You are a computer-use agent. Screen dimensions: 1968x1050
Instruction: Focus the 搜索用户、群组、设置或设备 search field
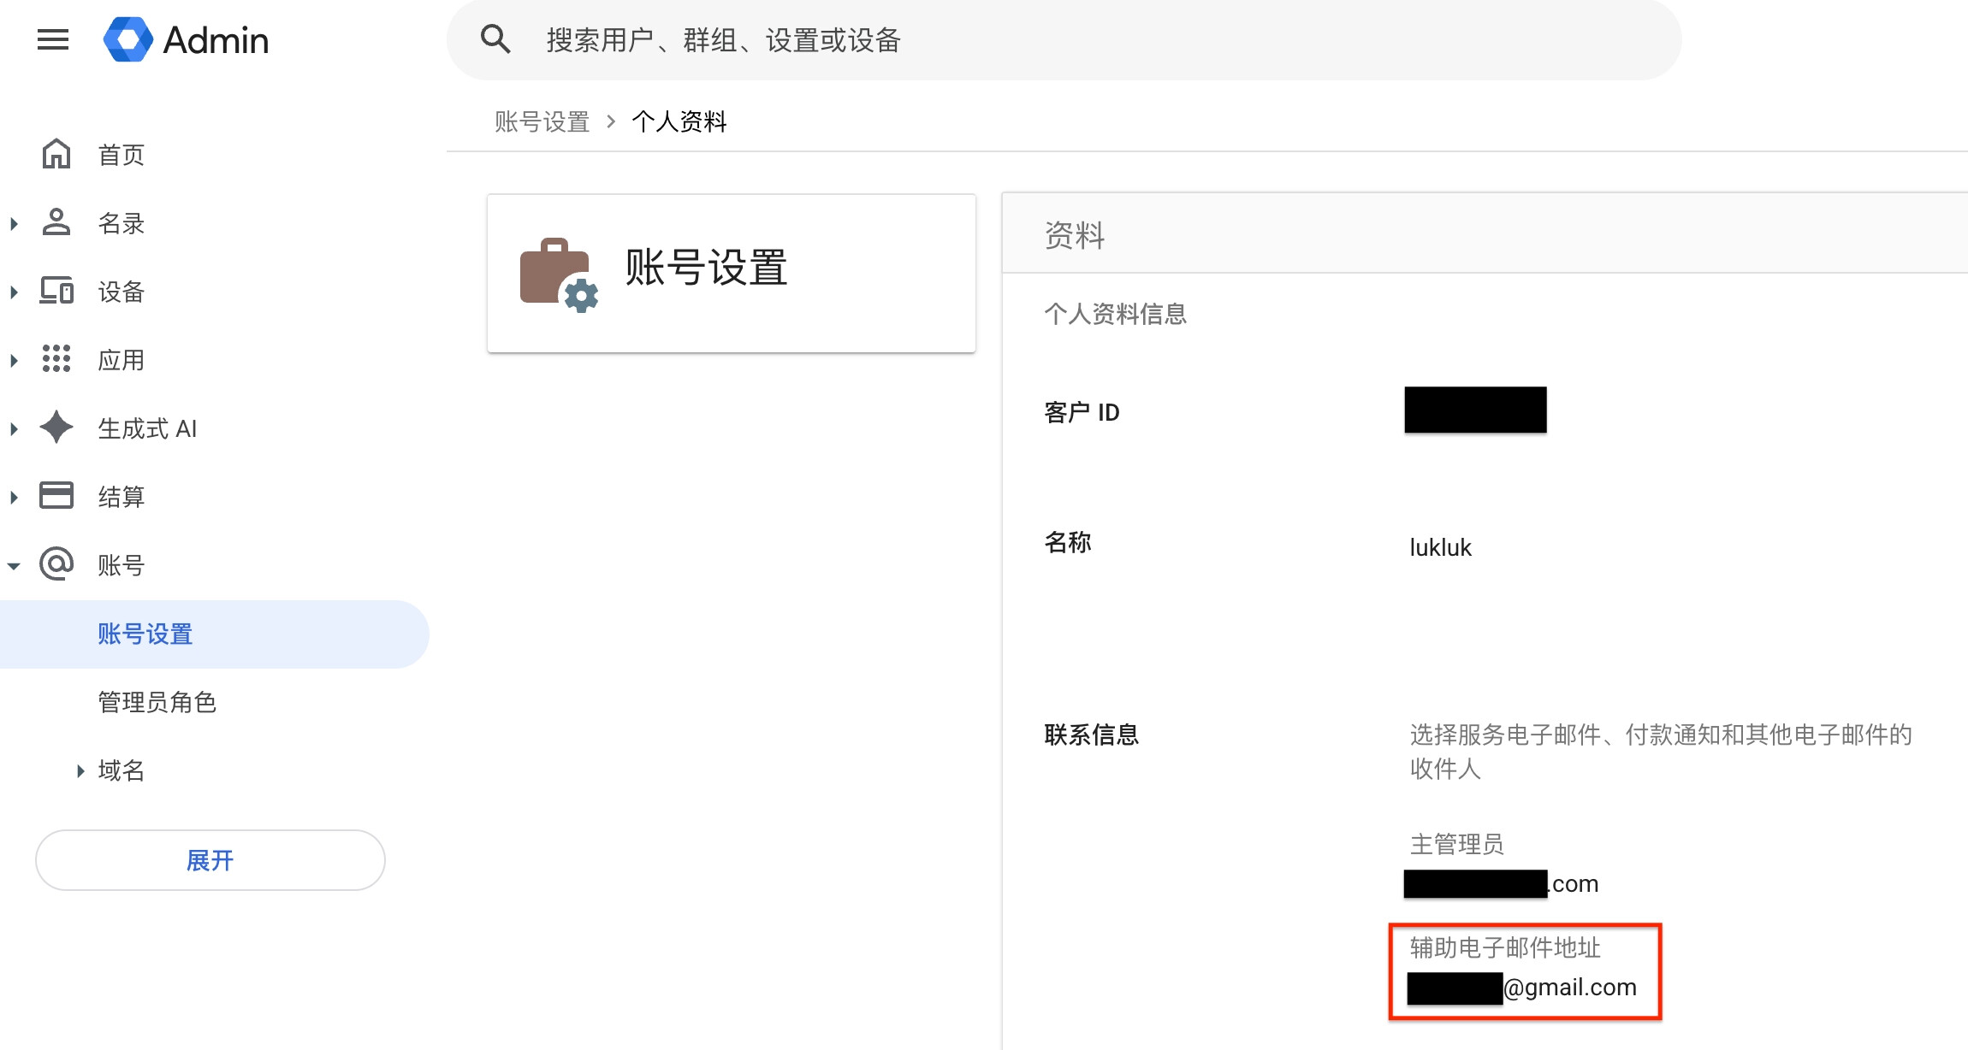1064,40
